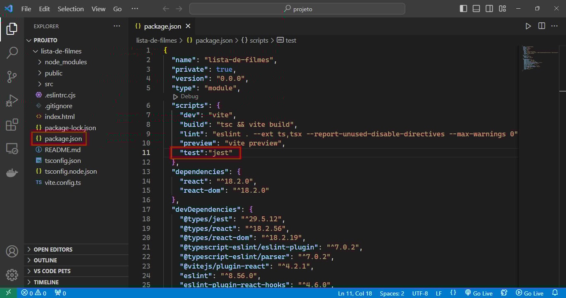This screenshot has width=566, height=298.
Task: Click Go Live with broadcast icon
Action: coord(479,293)
